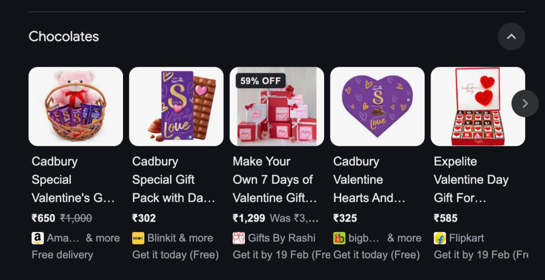Open Cadbury Valentine Hearts And… title
Image resolution: width=545 pixels, height=280 pixels.
coord(369,180)
